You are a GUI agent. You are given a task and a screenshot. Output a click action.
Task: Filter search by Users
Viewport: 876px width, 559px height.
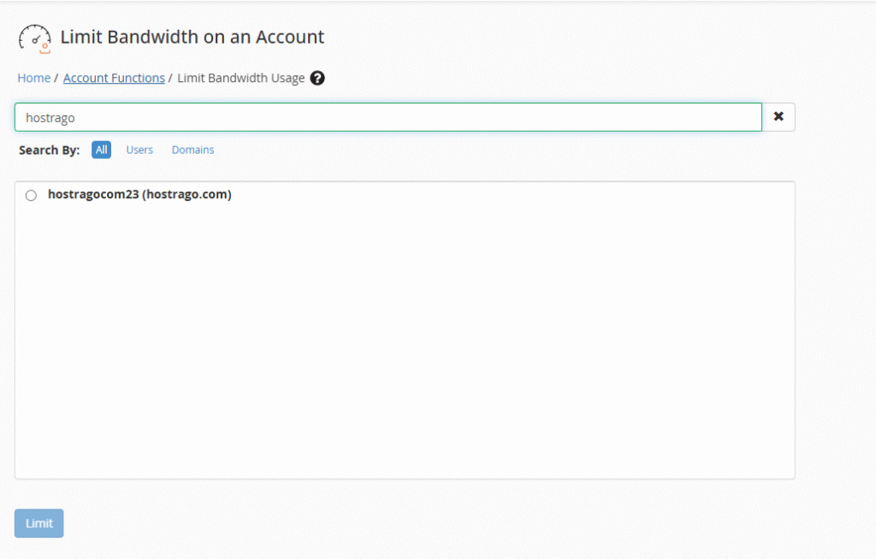click(x=139, y=150)
